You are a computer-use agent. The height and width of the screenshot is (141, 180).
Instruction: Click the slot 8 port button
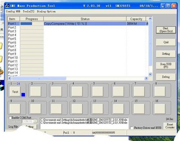[160, 92]
